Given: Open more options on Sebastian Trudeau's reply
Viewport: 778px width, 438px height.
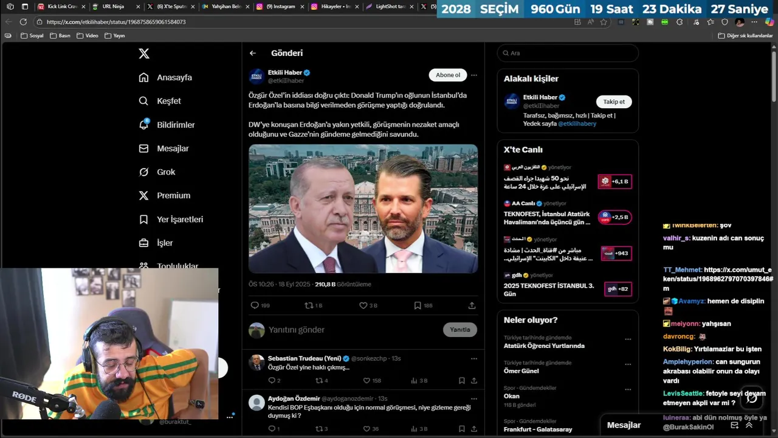Looking at the screenshot, I should click(474, 358).
